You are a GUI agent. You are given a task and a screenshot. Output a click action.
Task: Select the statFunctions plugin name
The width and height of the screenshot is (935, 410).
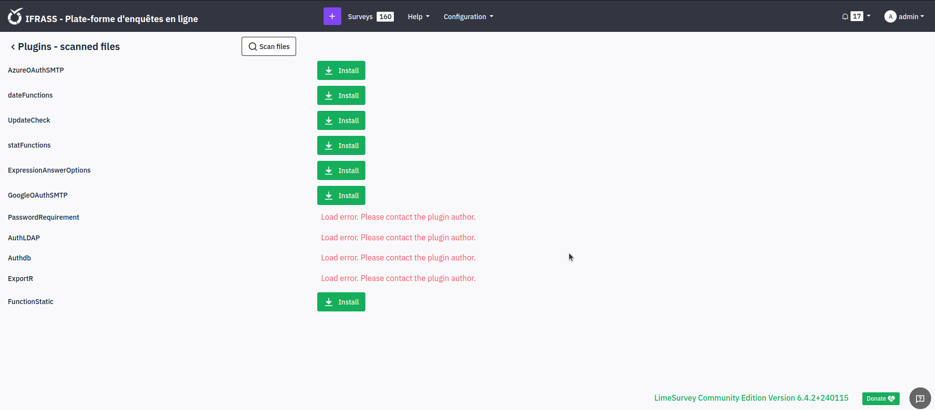(x=29, y=145)
